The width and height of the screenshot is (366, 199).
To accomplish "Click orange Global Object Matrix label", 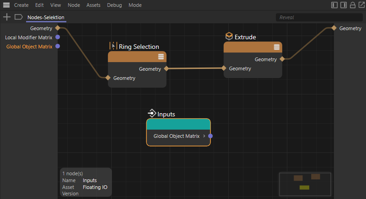I will point(29,47).
